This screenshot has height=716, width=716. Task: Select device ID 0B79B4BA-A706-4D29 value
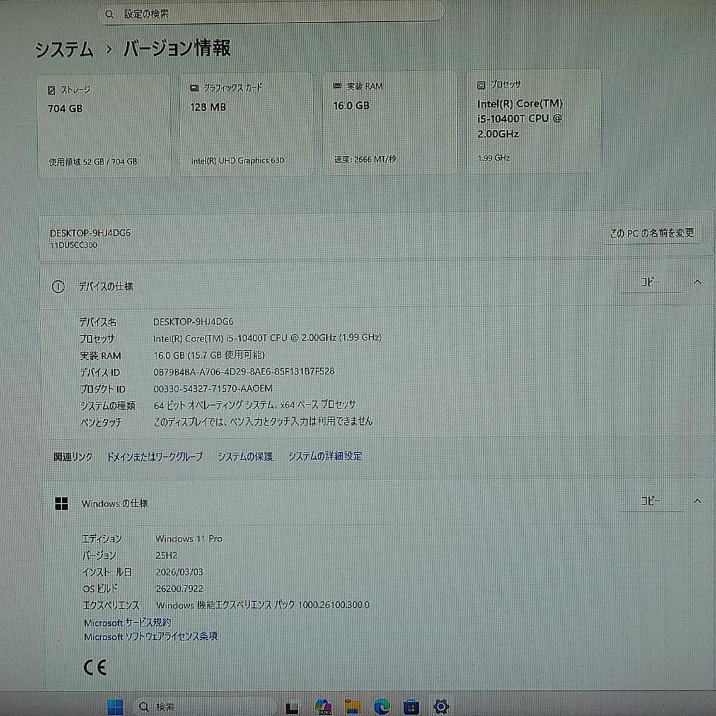tap(244, 372)
